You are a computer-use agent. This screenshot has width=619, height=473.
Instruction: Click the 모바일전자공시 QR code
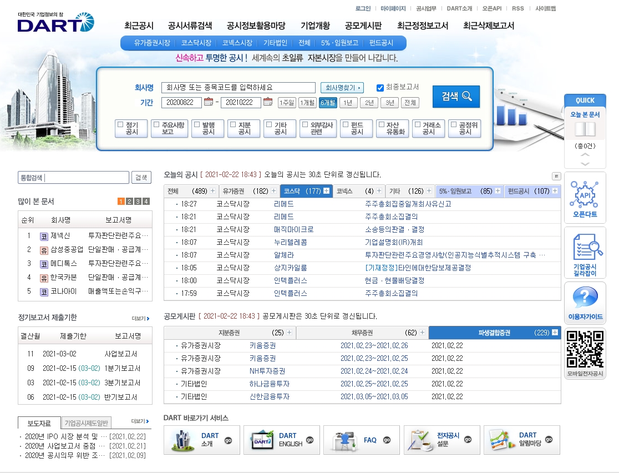click(x=585, y=349)
